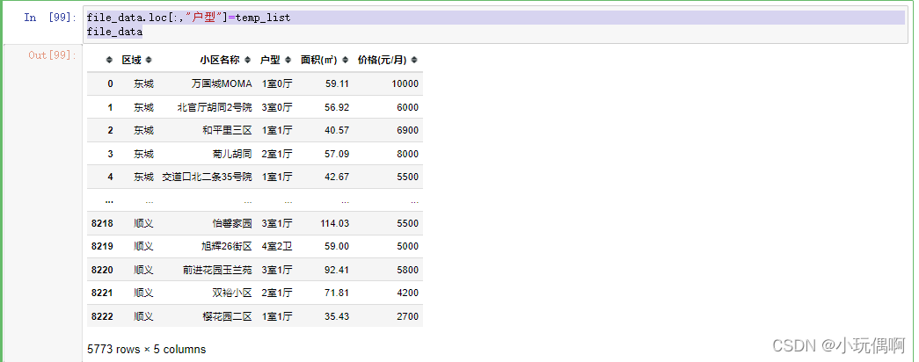Click row index 8221
The width and height of the screenshot is (919, 362).
[102, 293]
